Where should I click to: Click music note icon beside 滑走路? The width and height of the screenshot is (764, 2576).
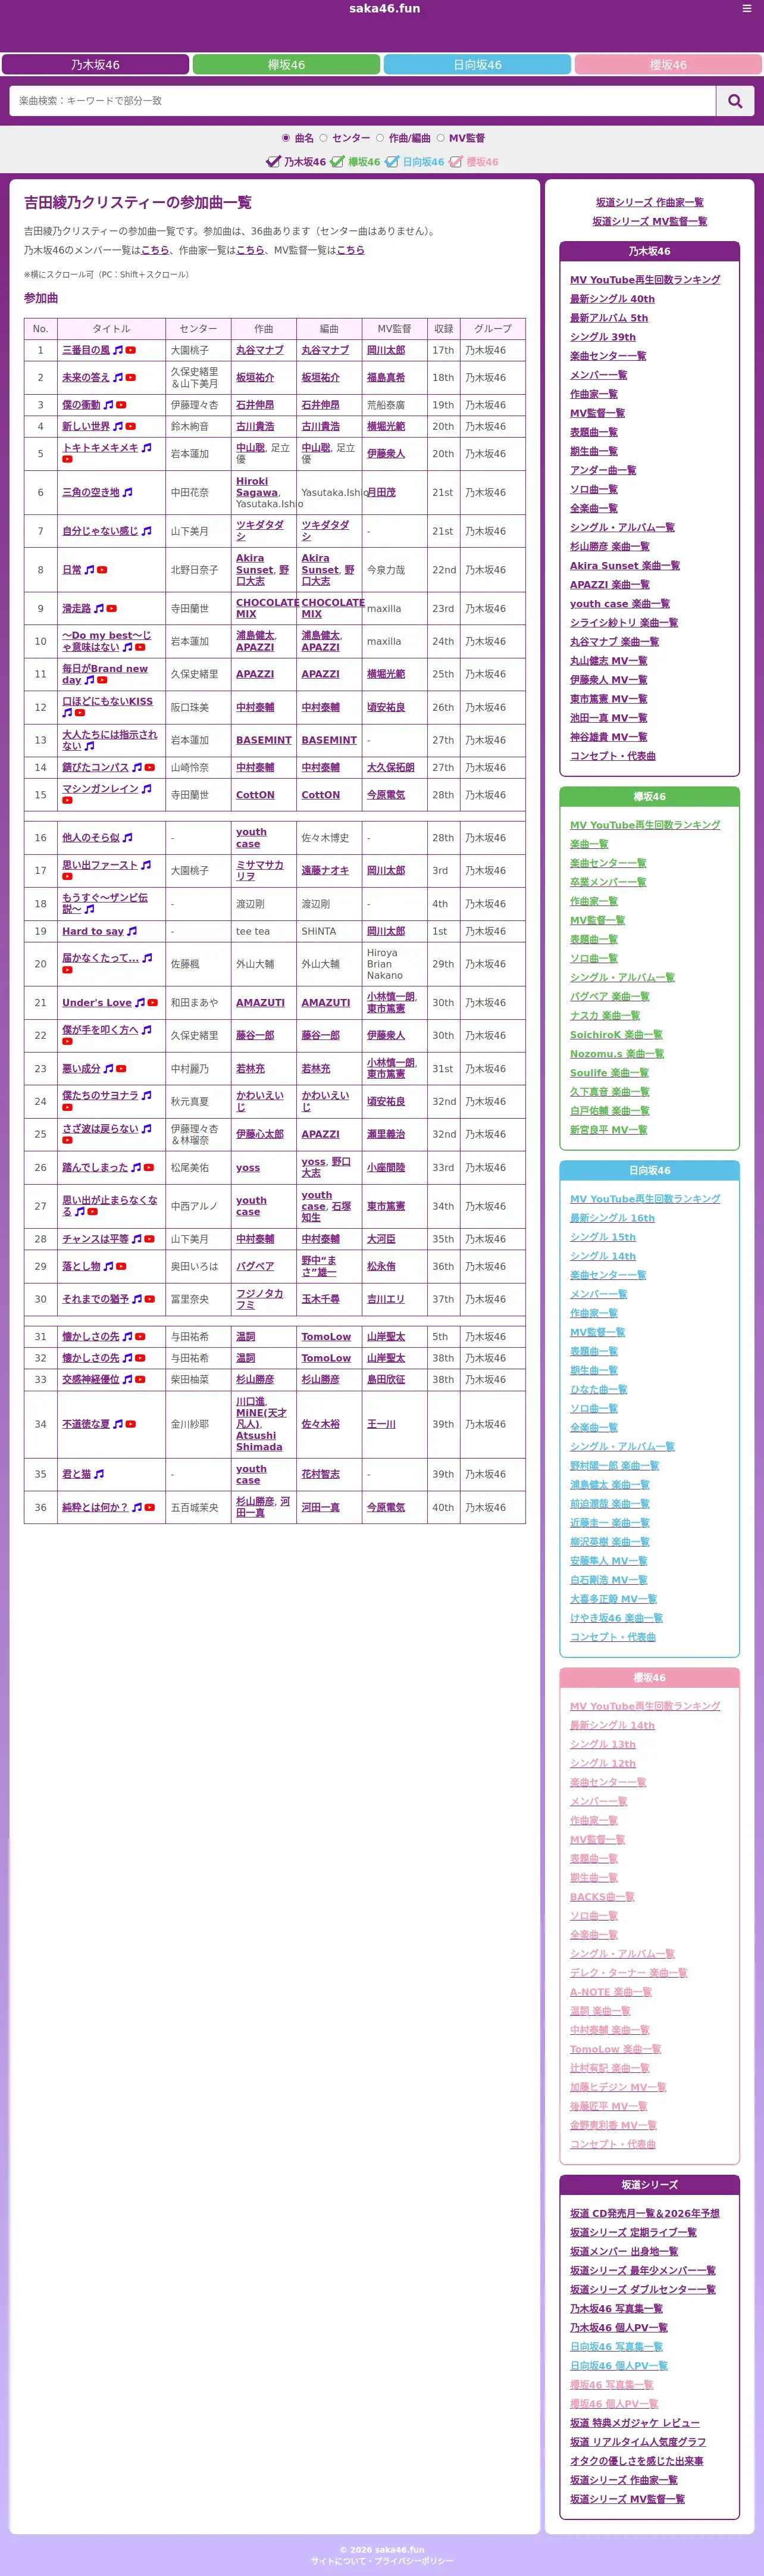tap(99, 609)
